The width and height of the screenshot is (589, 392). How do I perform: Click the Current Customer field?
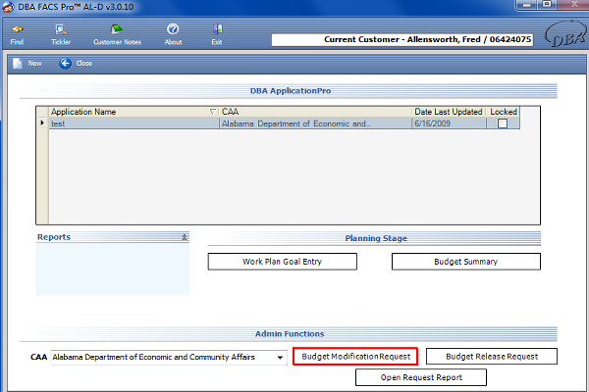click(402, 40)
